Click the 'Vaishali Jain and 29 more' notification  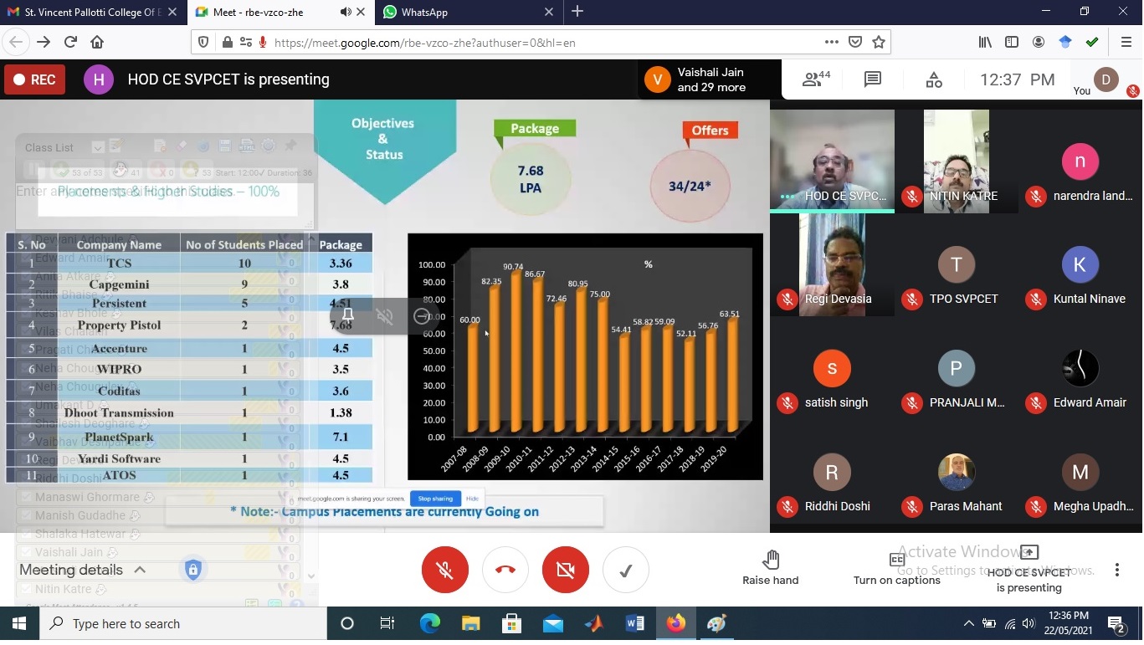point(708,79)
